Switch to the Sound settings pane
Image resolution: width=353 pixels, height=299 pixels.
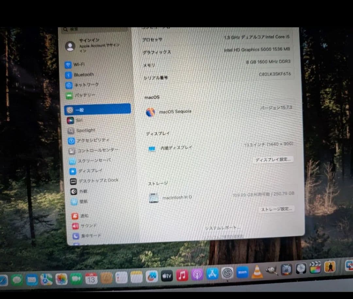(x=86, y=225)
